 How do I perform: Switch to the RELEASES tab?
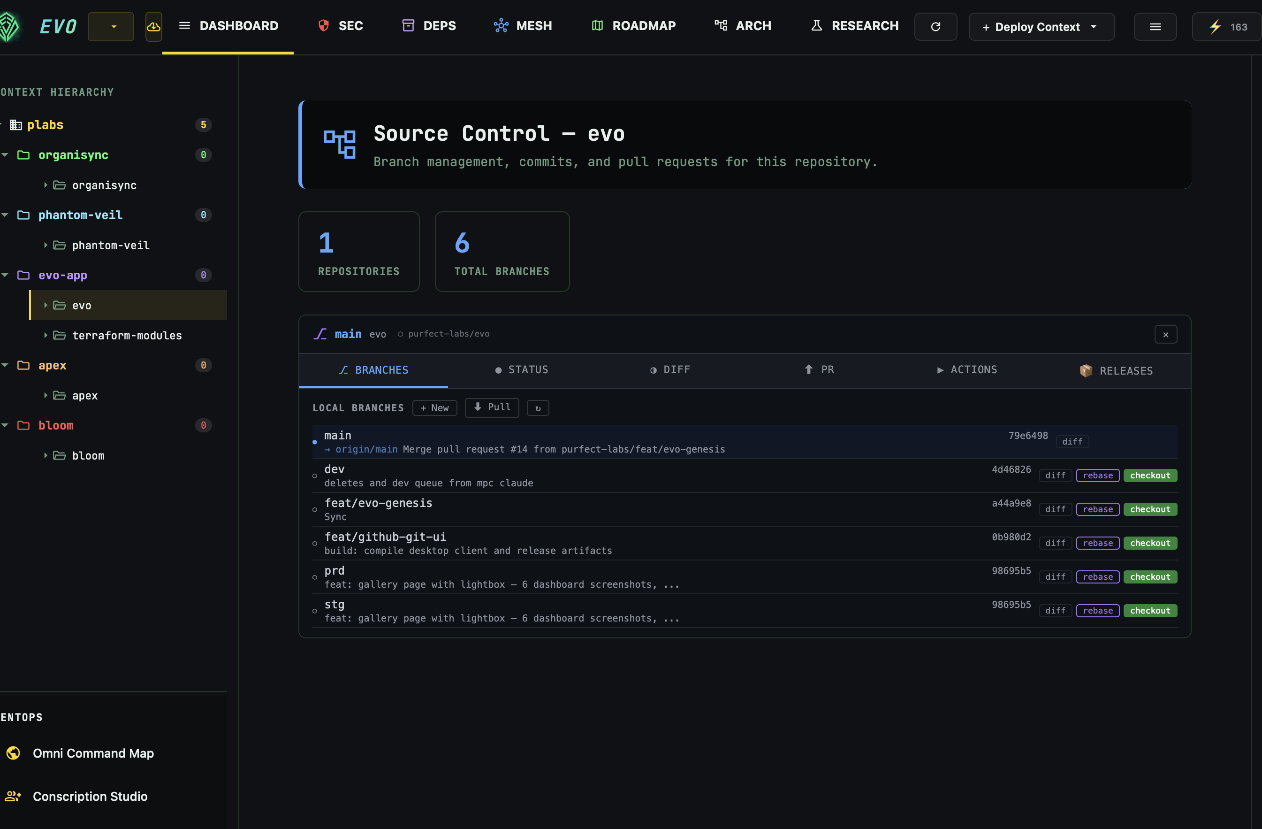tap(1116, 370)
